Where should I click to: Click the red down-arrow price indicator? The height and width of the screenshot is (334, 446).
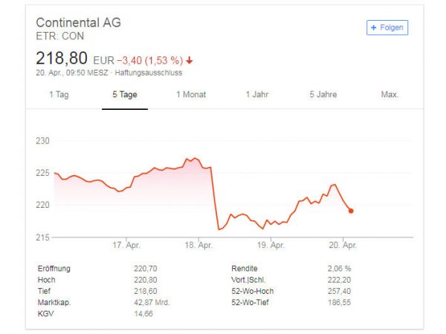point(190,61)
